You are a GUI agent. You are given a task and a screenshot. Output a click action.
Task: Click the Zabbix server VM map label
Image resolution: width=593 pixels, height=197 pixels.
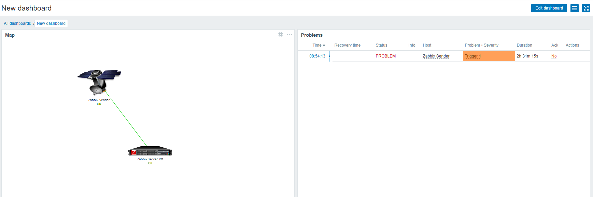pyautogui.click(x=150, y=159)
